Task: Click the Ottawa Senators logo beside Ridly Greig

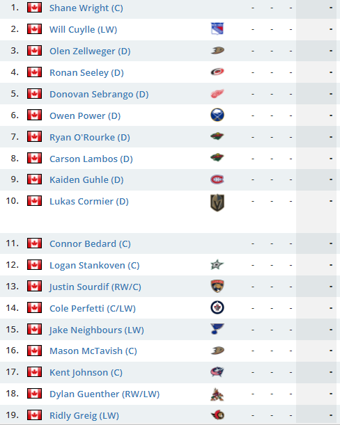Action: pos(217,415)
